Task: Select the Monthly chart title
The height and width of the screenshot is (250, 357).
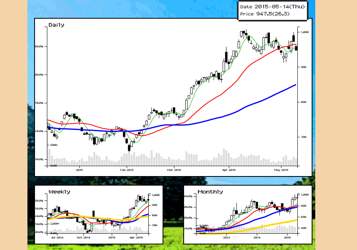Action: [210, 192]
